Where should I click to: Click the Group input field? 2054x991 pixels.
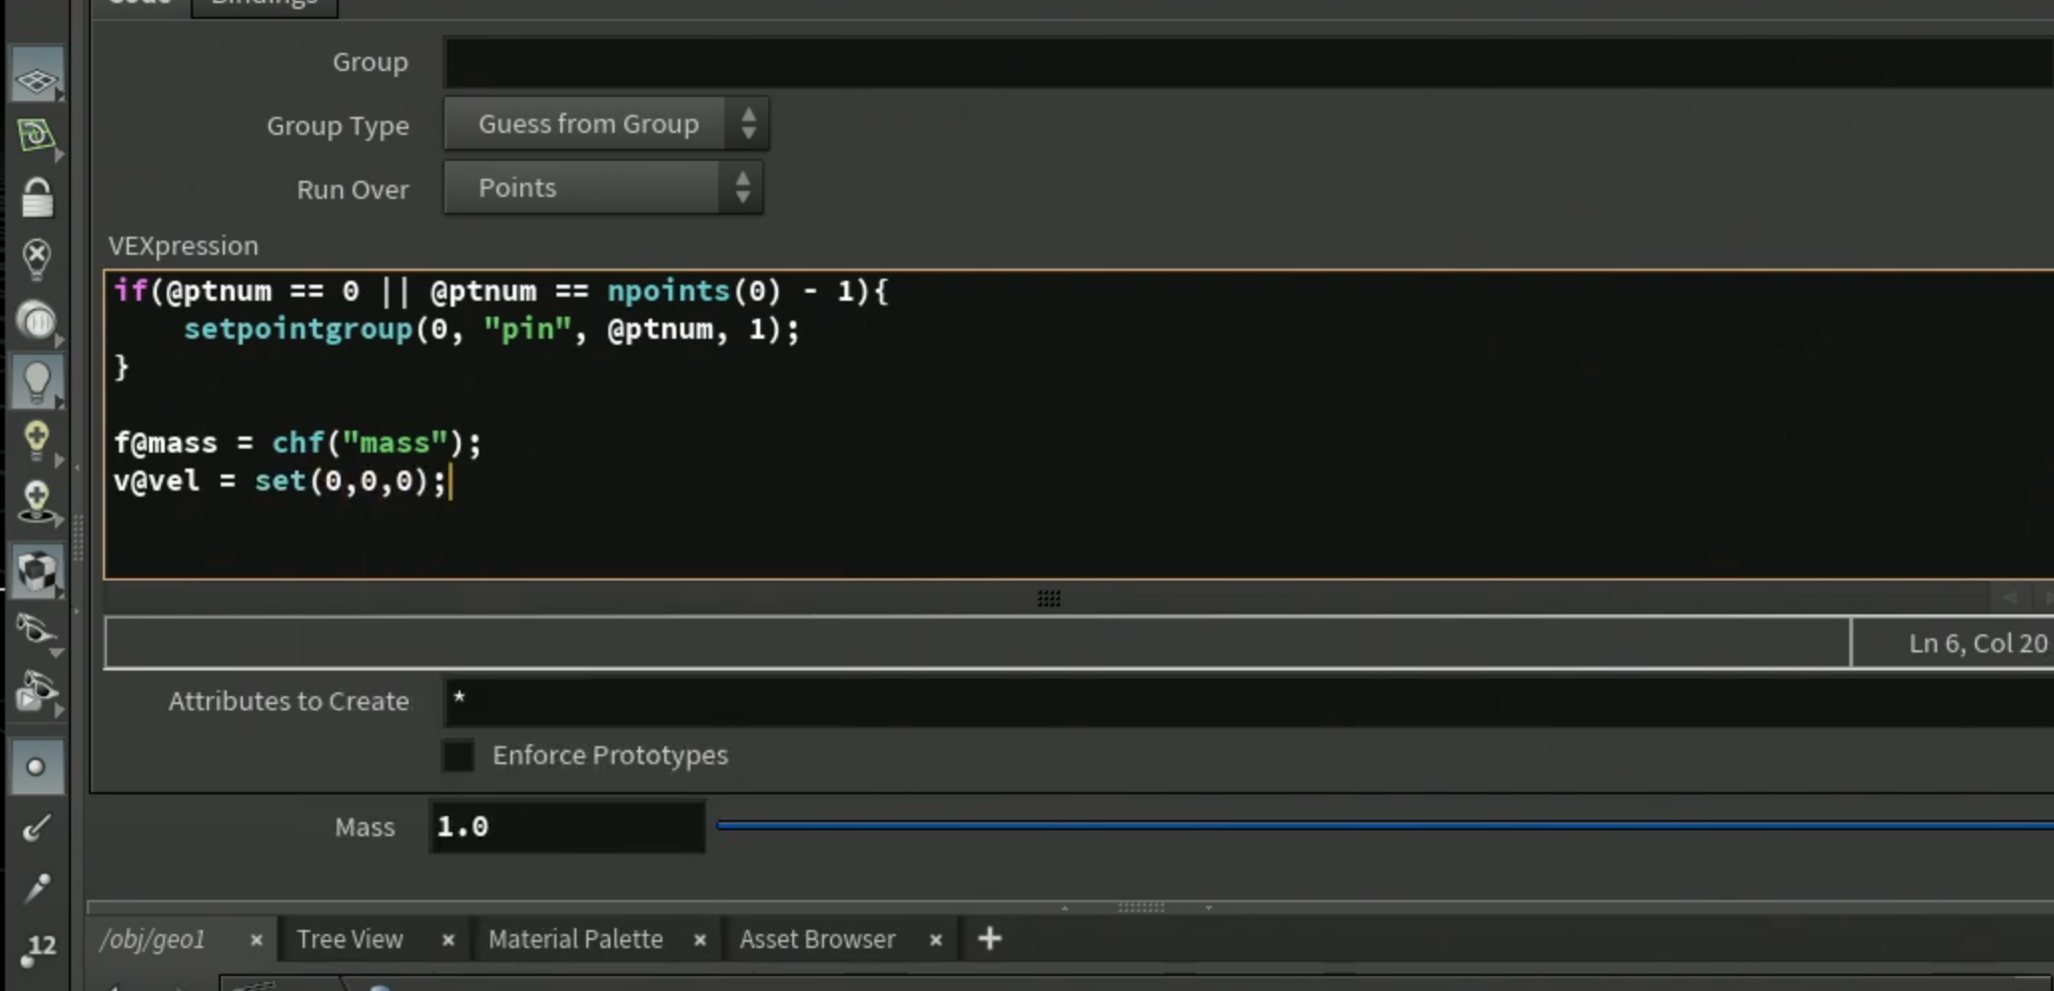tap(1249, 63)
